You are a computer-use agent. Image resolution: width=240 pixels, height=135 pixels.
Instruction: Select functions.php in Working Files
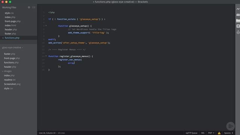[x=12, y=38]
